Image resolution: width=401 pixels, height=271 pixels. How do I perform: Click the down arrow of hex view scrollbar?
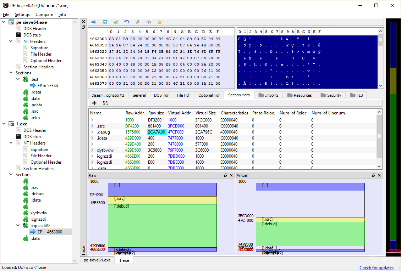pyautogui.click(x=380, y=86)
